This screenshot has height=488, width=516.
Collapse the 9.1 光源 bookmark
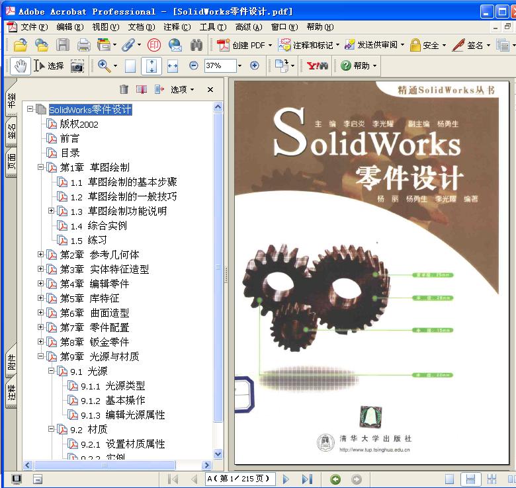point(51,370)
